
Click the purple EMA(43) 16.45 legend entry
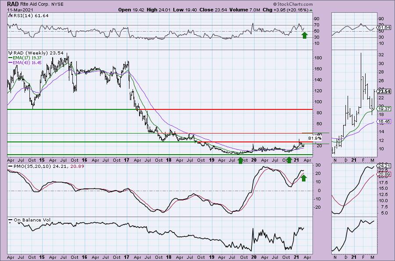pyautogui.click(x=25, y=62)
